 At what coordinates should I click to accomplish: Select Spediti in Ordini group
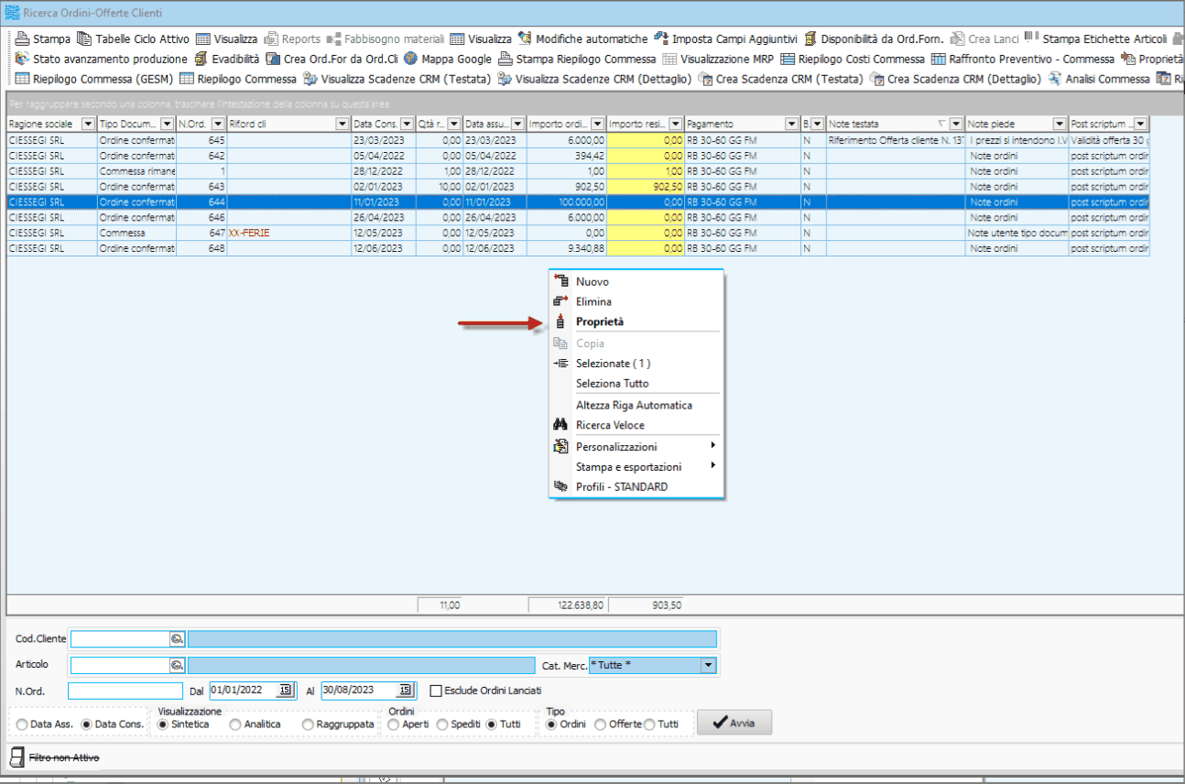(442, 724)
